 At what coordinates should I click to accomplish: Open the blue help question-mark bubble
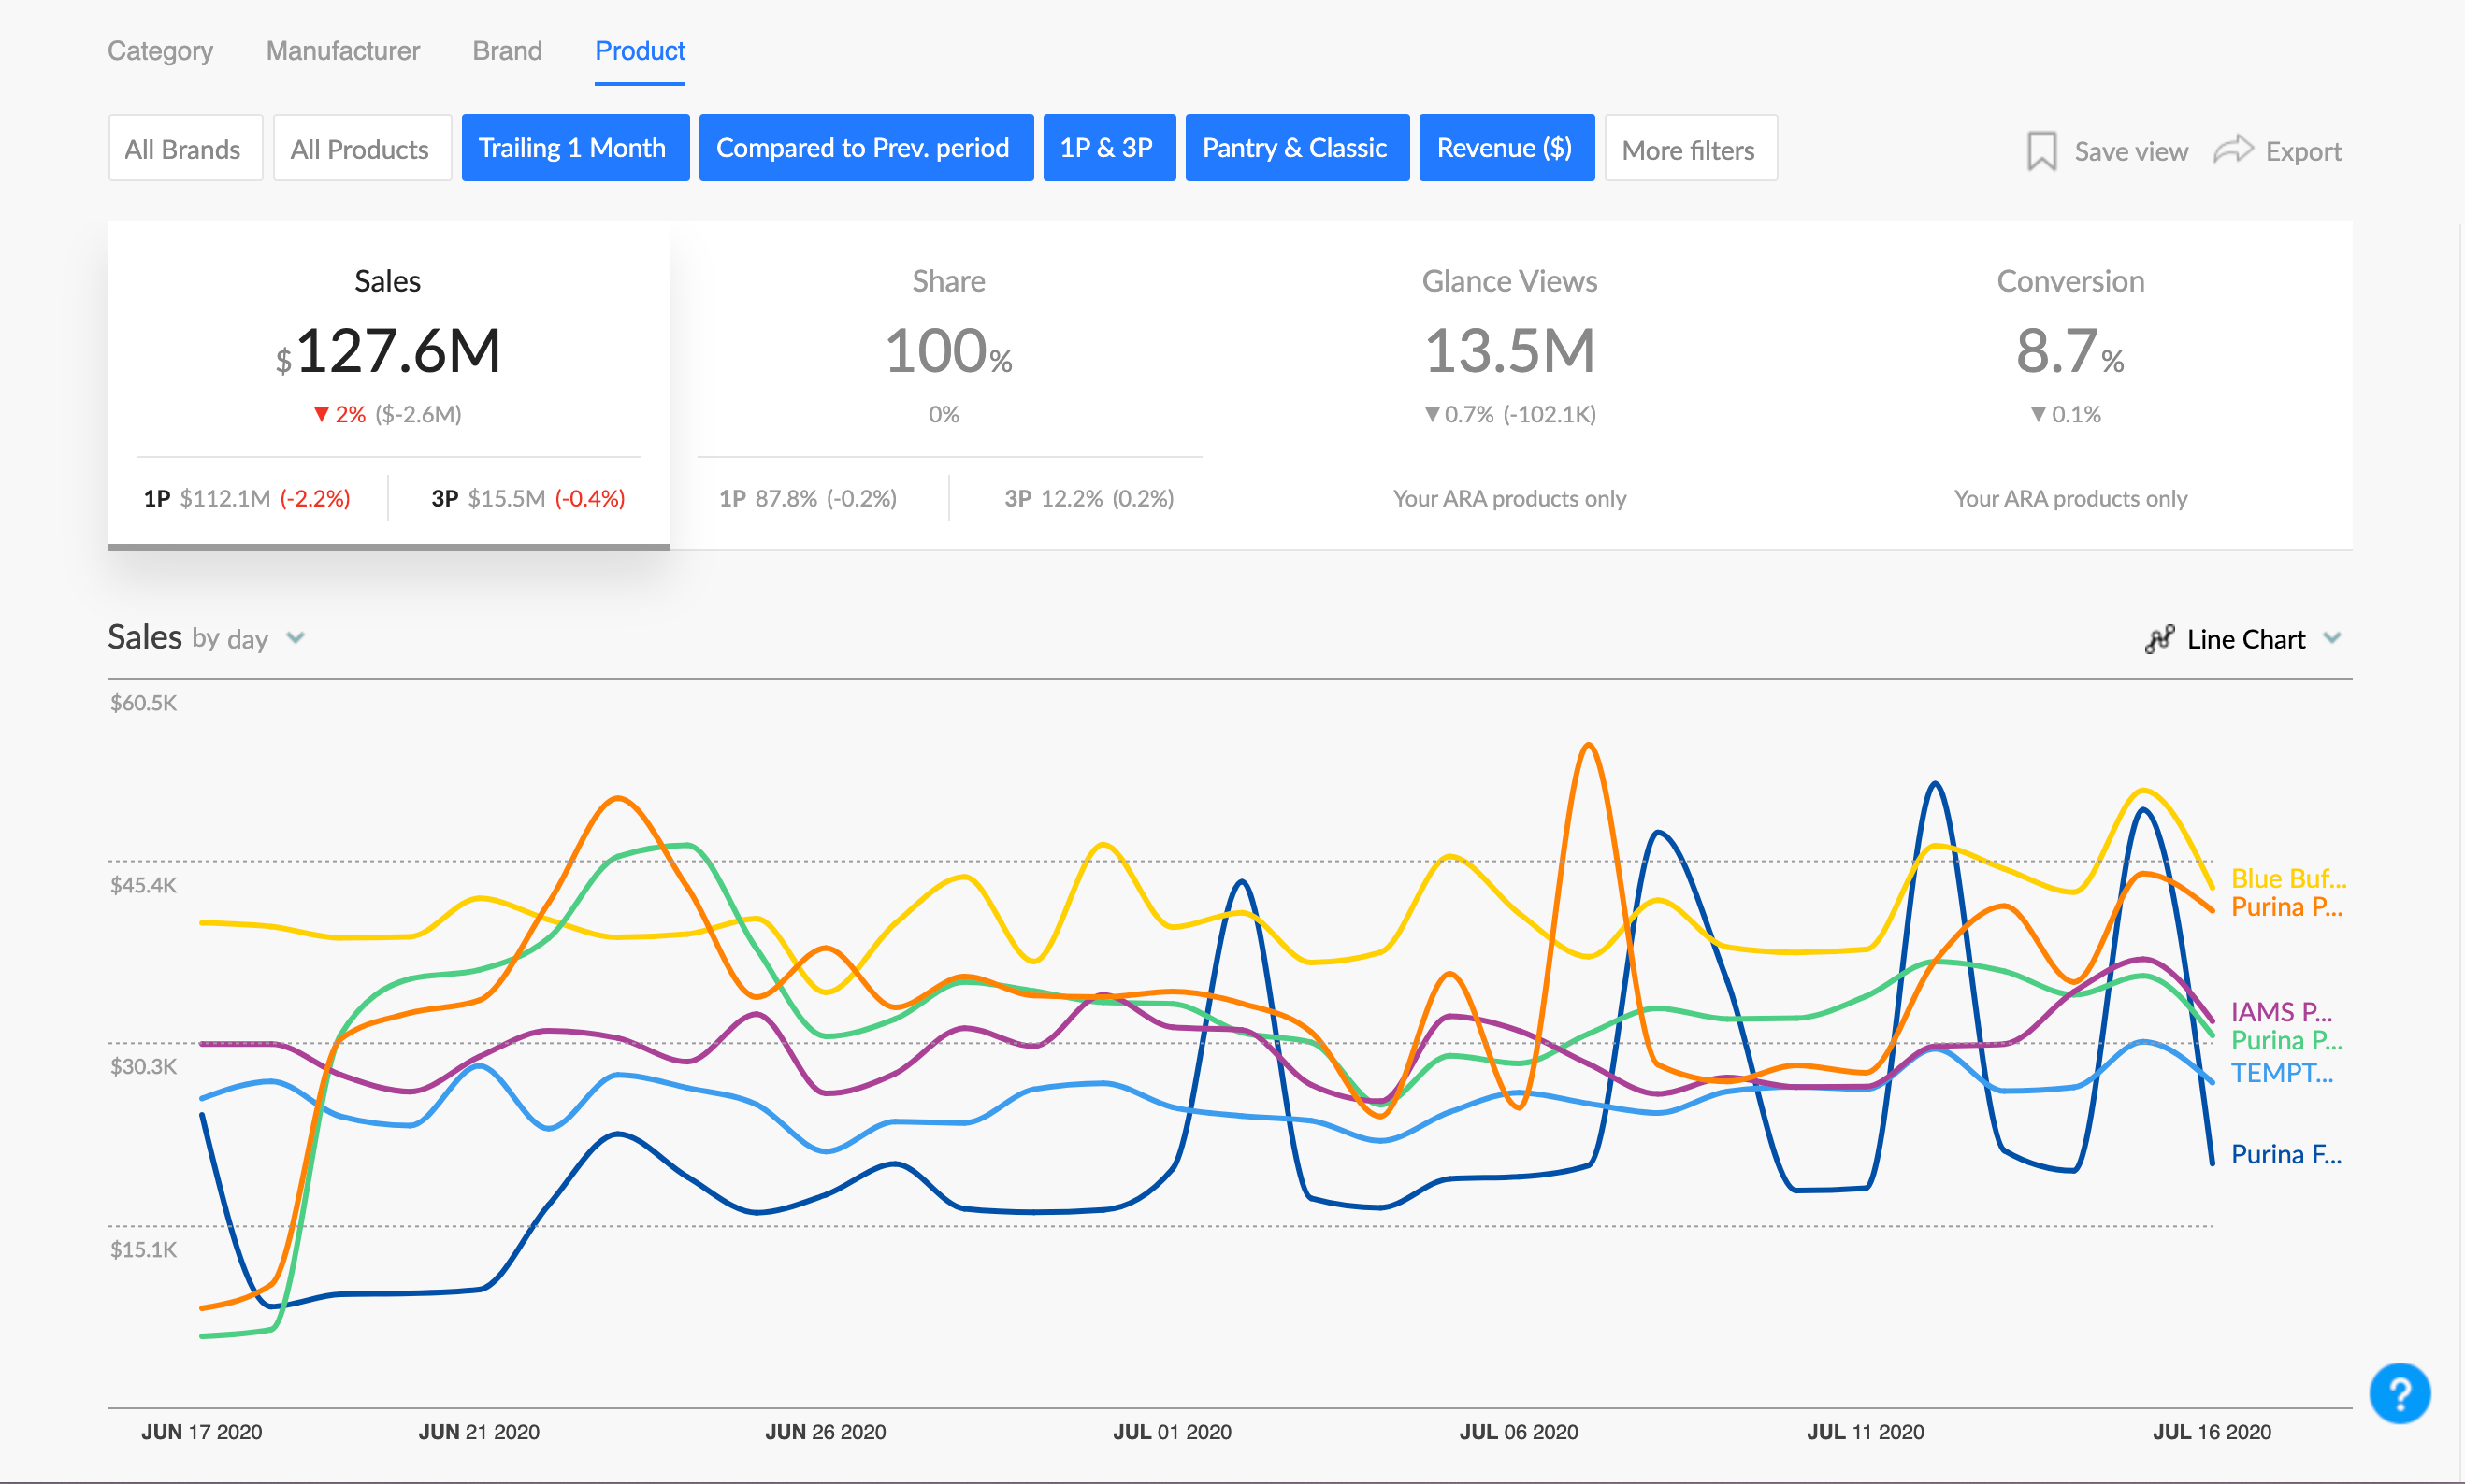click(x=2398, y=1392)
